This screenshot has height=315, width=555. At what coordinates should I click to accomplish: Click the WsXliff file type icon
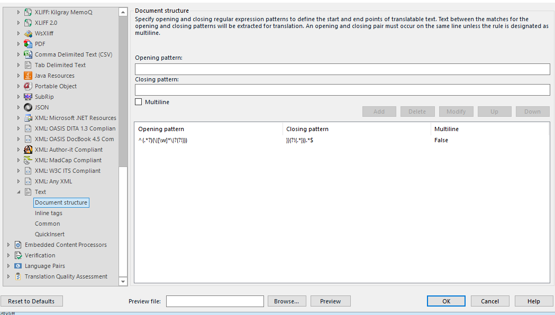[29, 33]
